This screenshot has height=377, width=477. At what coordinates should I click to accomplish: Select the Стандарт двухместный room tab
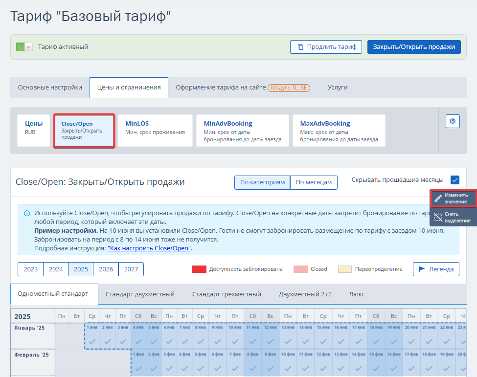[140, 294]
